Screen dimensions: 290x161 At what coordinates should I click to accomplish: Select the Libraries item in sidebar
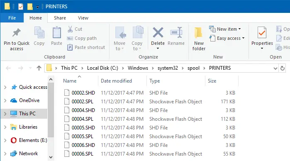[x=28, y=127]
